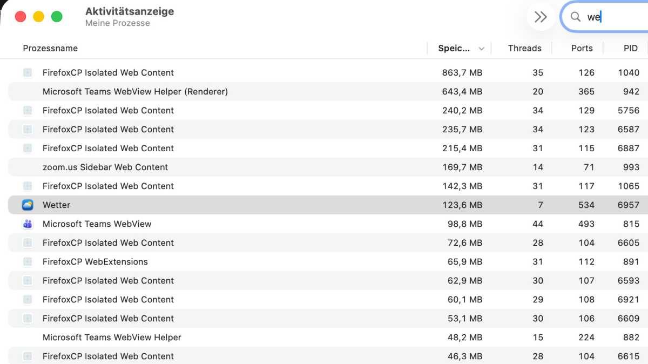Select Microsoft Teams WebView Helper PID 882
The image size is (648, 364).
pos(328,337)
